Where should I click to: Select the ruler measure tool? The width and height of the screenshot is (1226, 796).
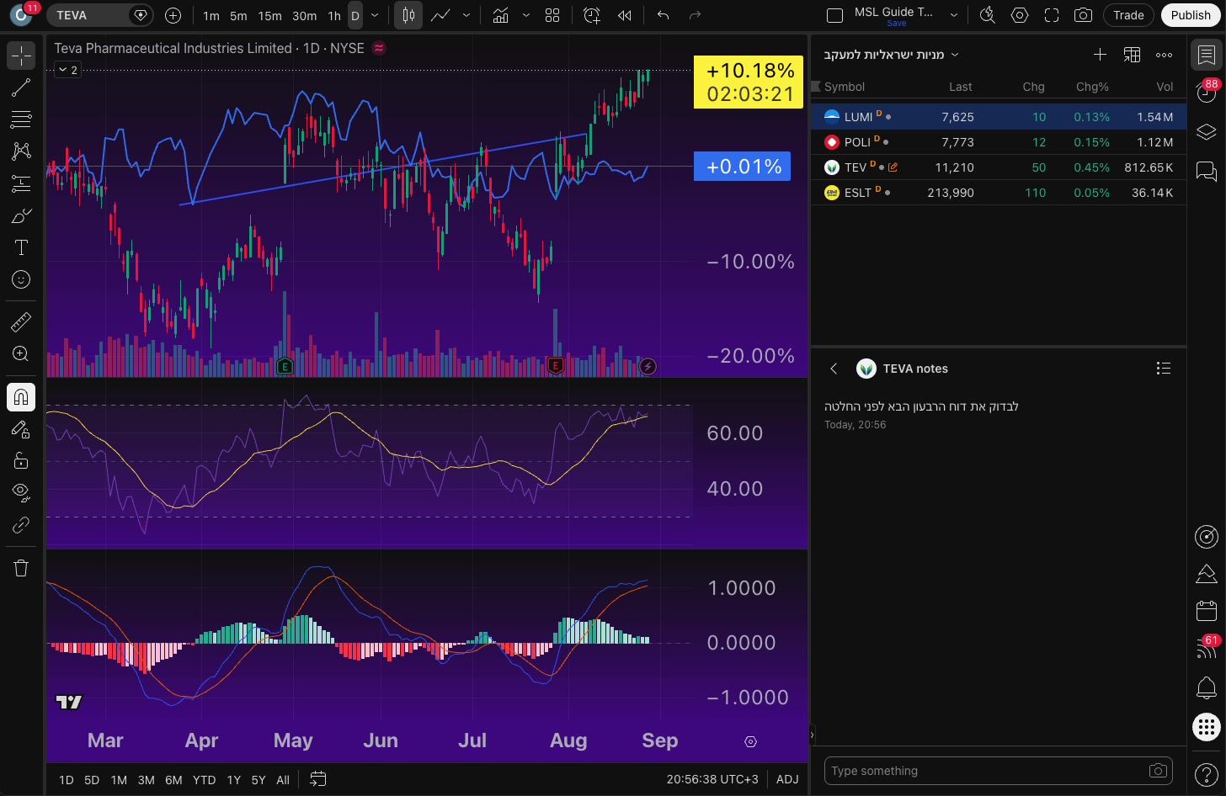pos(21,321)
